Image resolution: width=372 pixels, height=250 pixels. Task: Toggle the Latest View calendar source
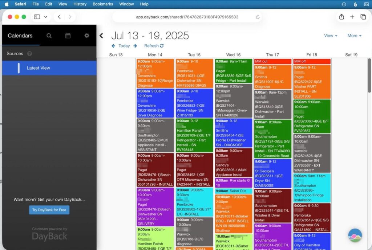[19, 68]
